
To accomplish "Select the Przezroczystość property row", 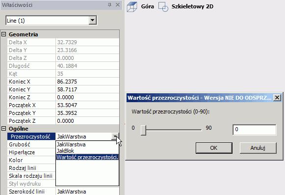I will click(x=31, y=137).
